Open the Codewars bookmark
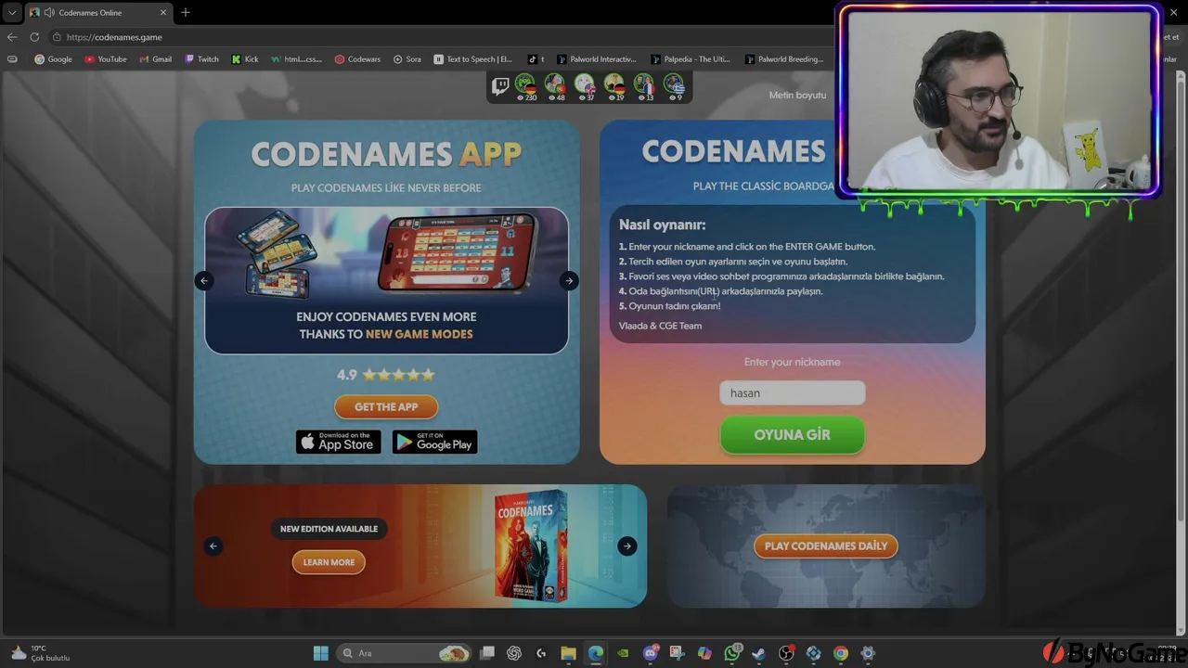 pyautogui.click(x=357, y=59)
